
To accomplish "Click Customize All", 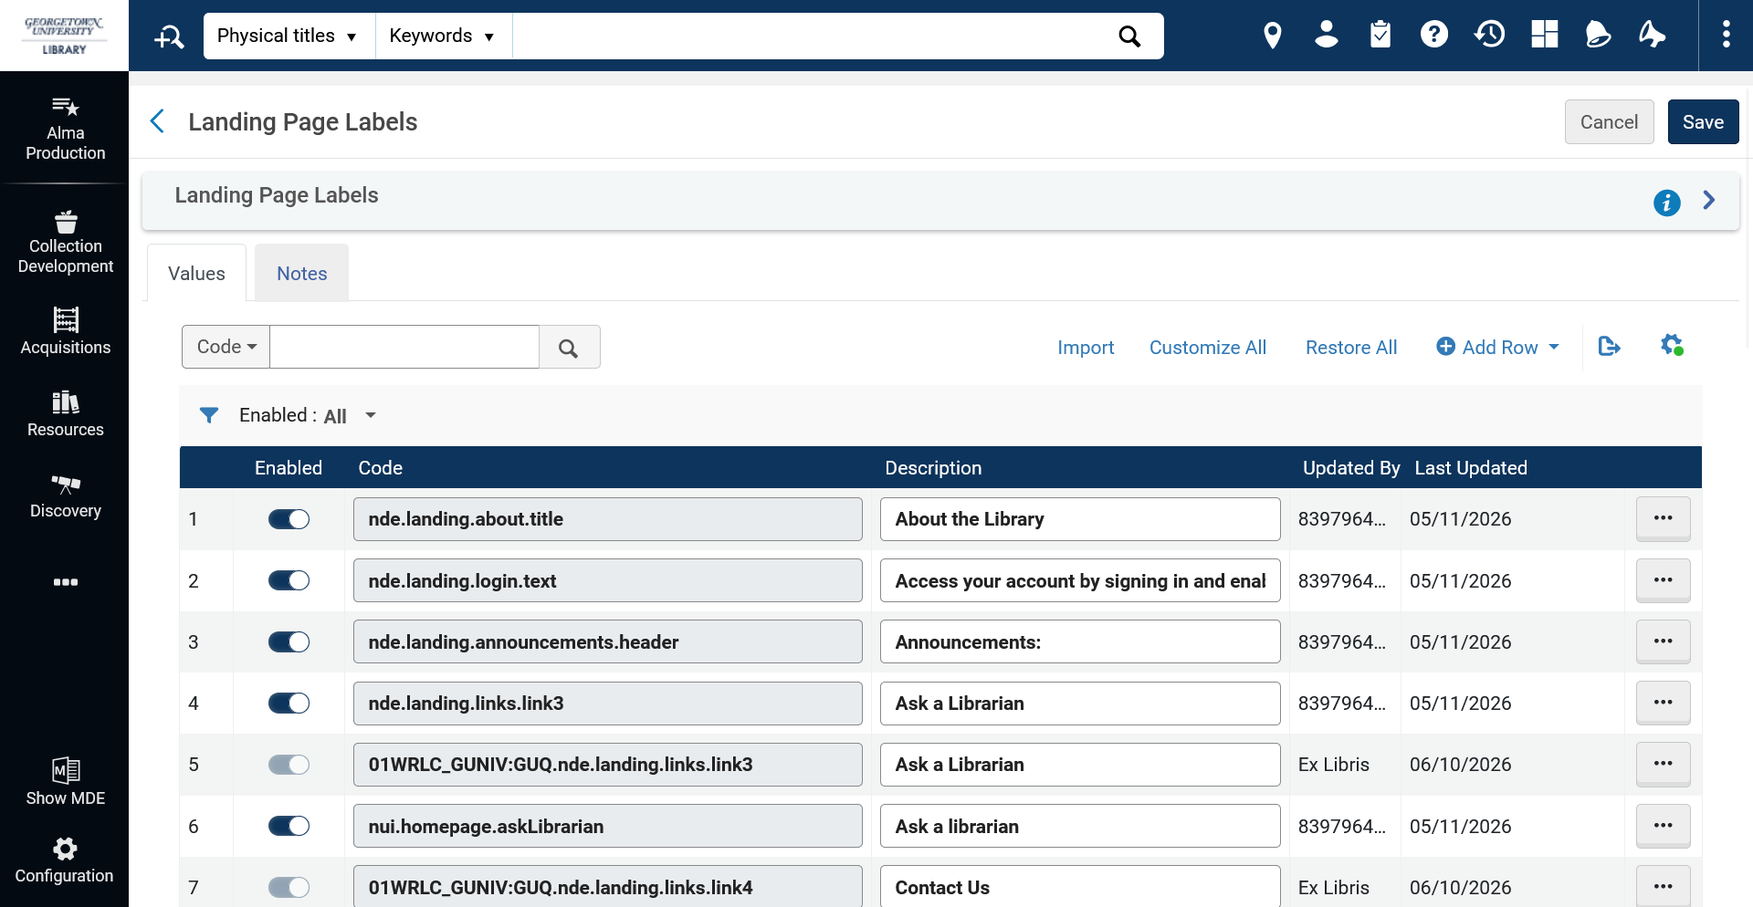I will pyautogui.click(x=1207, y=347).
